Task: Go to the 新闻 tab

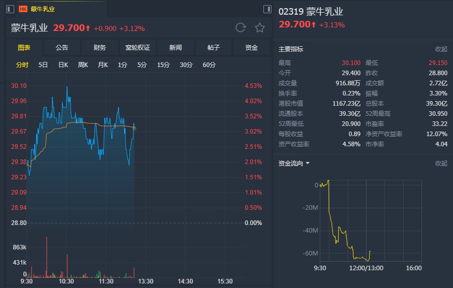Action: point(175,48)
